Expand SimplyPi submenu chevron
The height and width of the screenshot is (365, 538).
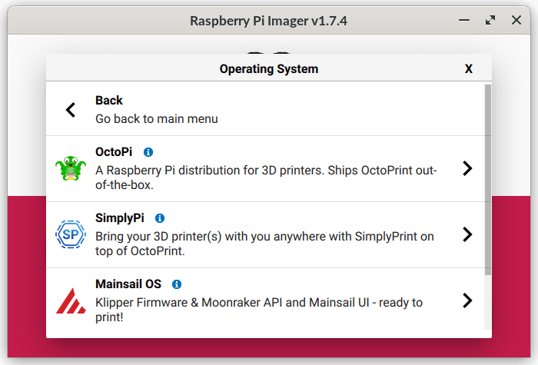467,234
